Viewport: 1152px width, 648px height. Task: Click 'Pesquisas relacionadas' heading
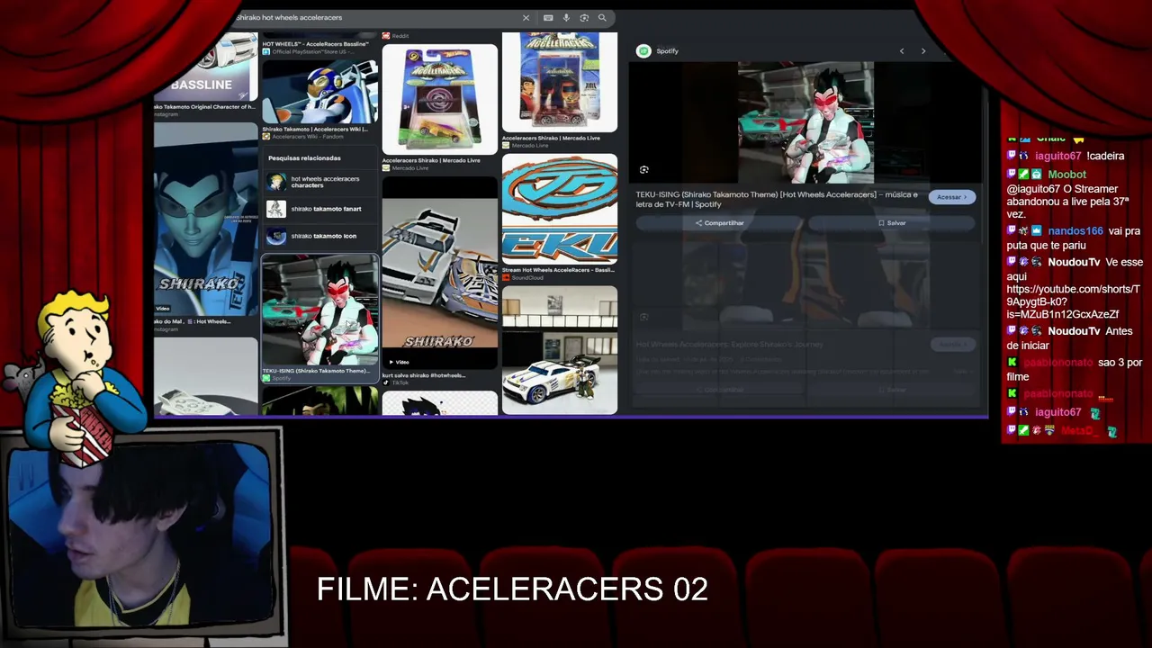304,158
